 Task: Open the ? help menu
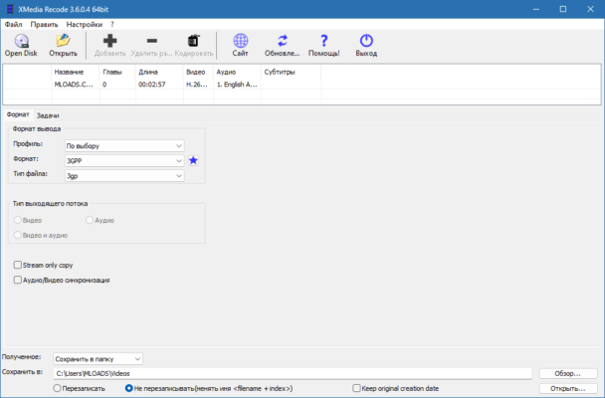pos(112,24)
